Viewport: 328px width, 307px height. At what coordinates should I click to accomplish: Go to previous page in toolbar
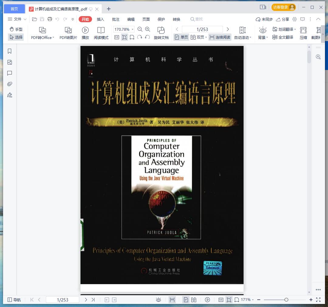[x=177, y=29]
